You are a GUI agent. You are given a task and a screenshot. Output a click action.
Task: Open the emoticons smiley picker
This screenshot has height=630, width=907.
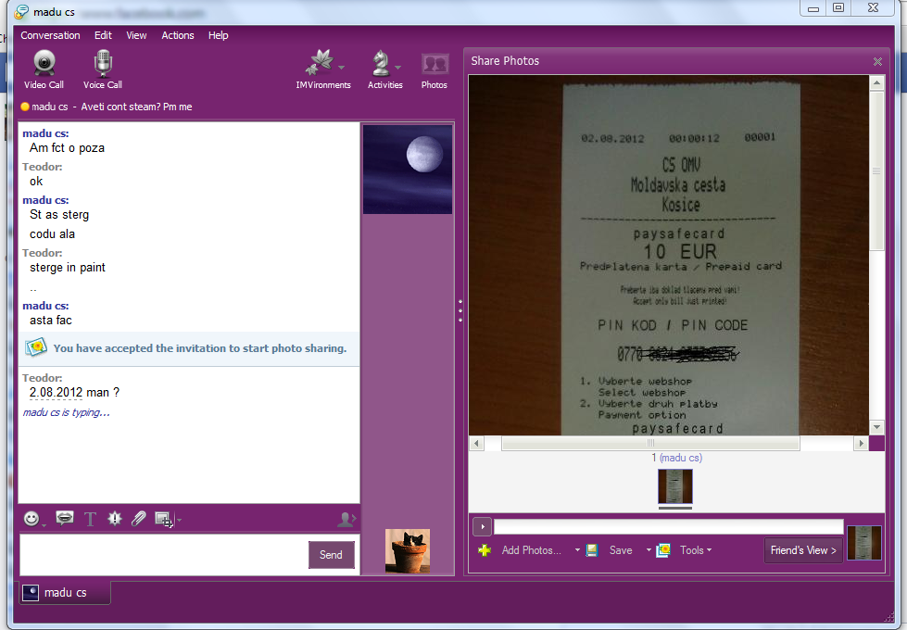point(31,518)
